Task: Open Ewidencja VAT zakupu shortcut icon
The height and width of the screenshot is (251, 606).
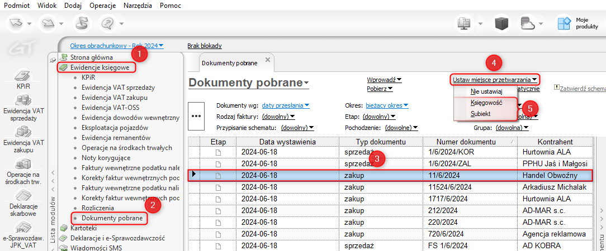Action: pyautogui.click(x=23, y=132)
